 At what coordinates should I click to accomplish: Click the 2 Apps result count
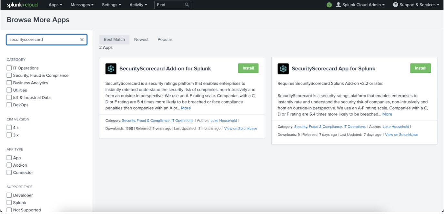click(106, 47)
